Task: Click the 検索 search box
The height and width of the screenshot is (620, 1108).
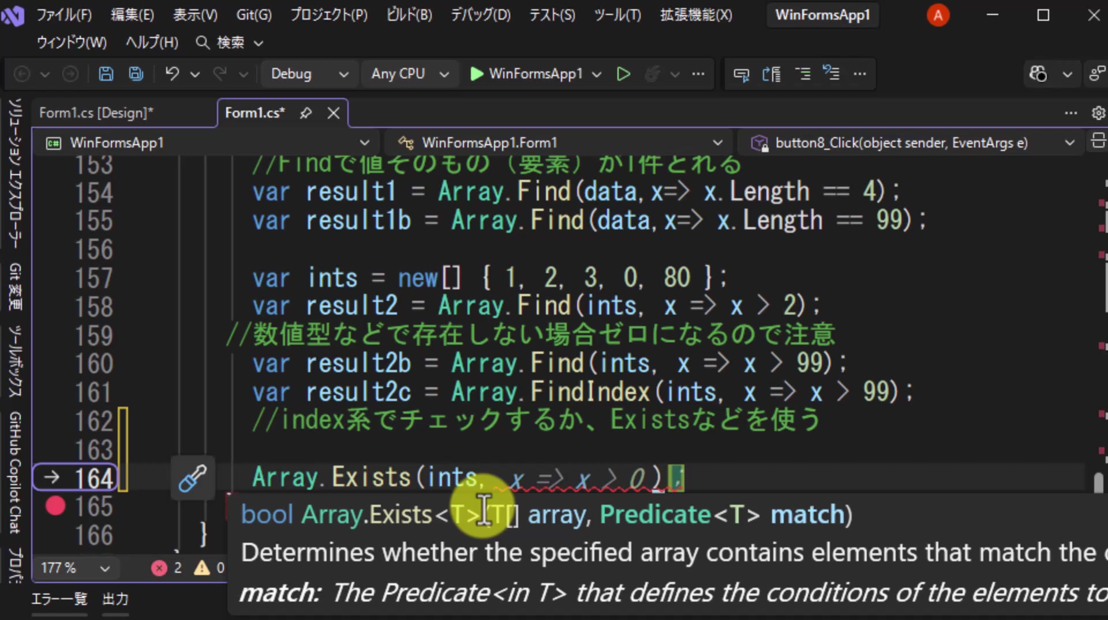Action: coord(230,43)
